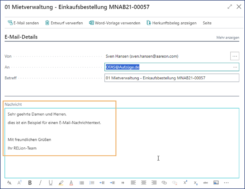This screenshot has height=189, width=245.
Task: Toggle underline formatting
Action: 51,183
